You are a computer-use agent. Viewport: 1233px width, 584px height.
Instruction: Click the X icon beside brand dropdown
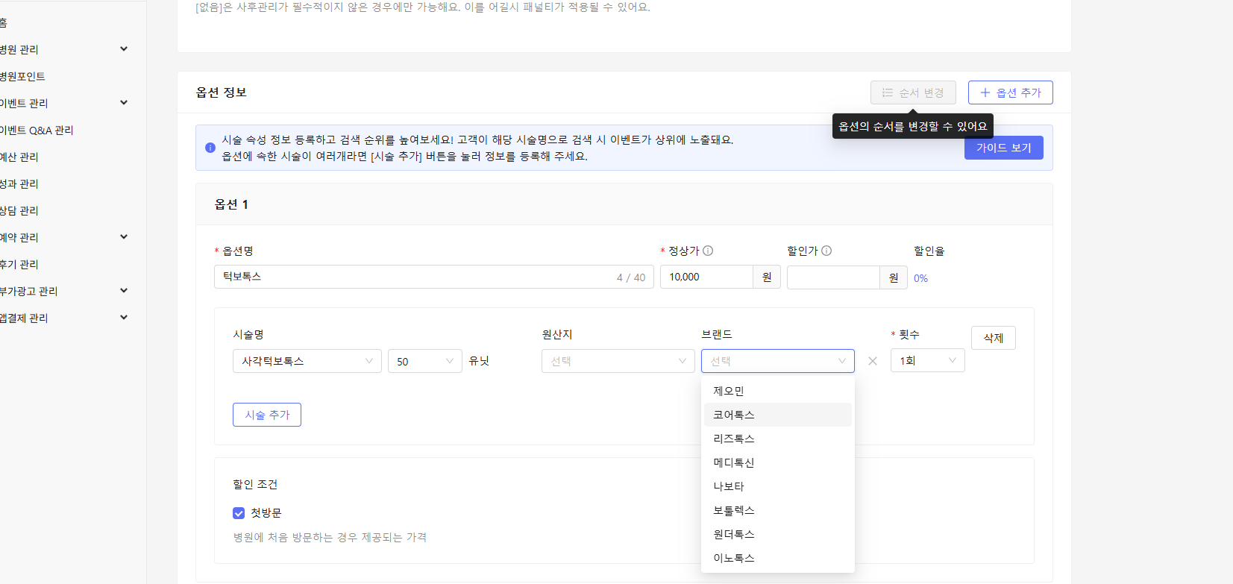tap(873, 361)
